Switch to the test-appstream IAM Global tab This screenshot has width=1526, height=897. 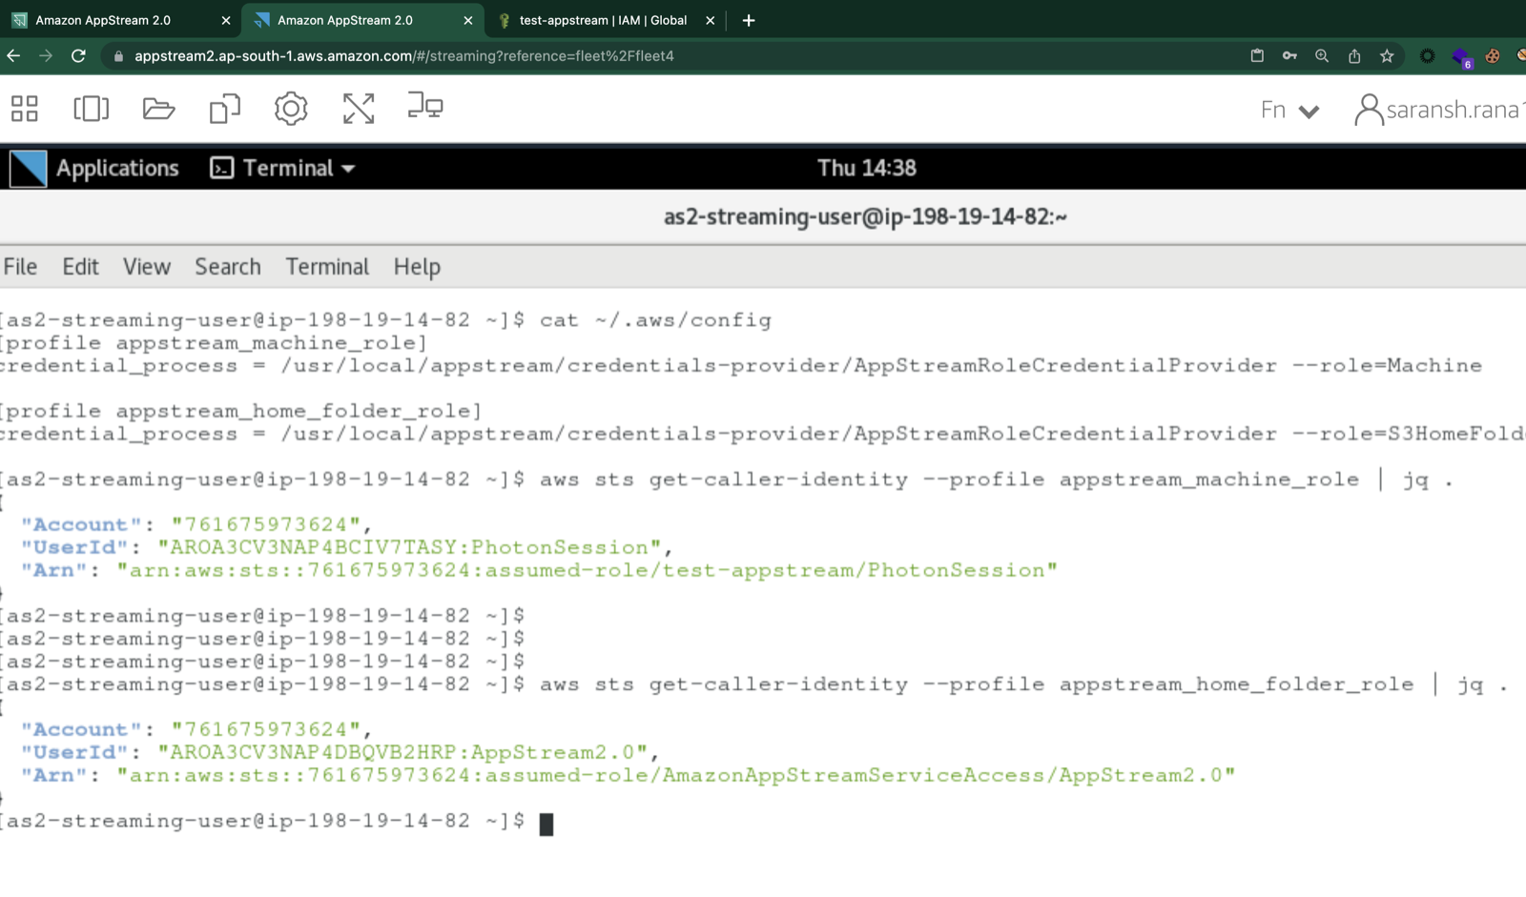click(604, 20)
